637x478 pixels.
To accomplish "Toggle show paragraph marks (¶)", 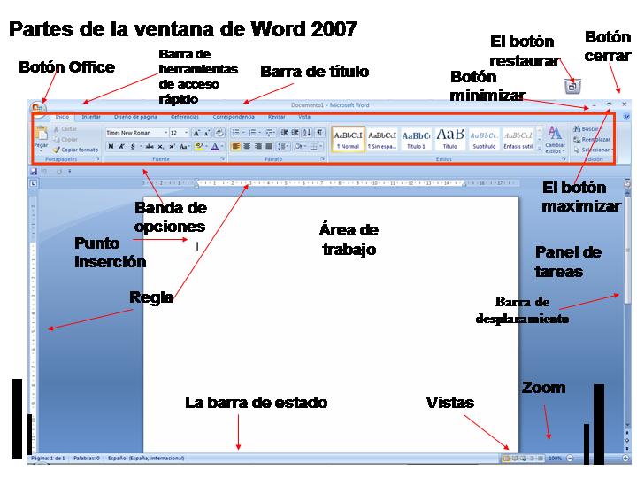I will coord(319,133).
